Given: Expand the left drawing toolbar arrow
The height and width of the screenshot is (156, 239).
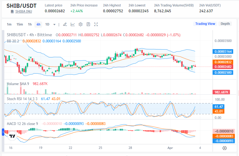Looking at the screenshot, I should pyautogui.click(x=3, y=132).
